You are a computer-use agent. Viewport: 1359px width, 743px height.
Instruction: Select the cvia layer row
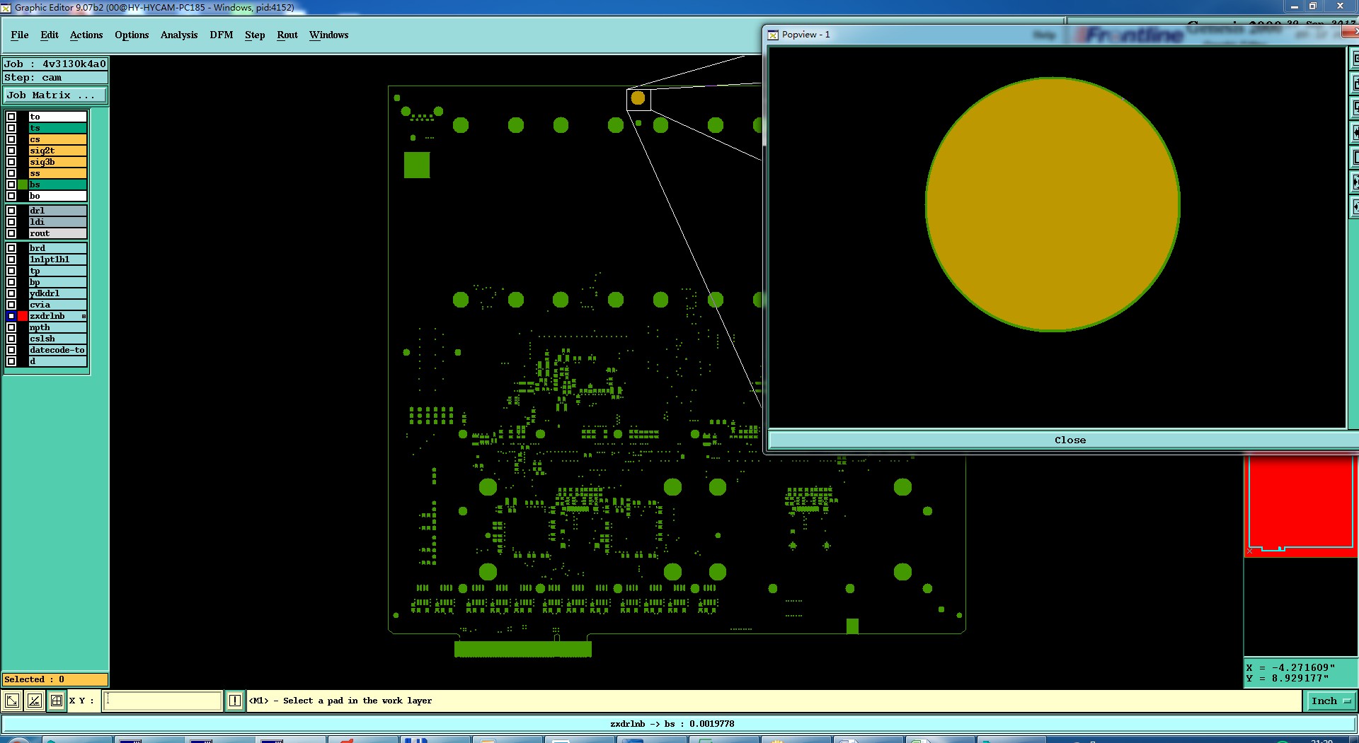(x=57, y=305)
